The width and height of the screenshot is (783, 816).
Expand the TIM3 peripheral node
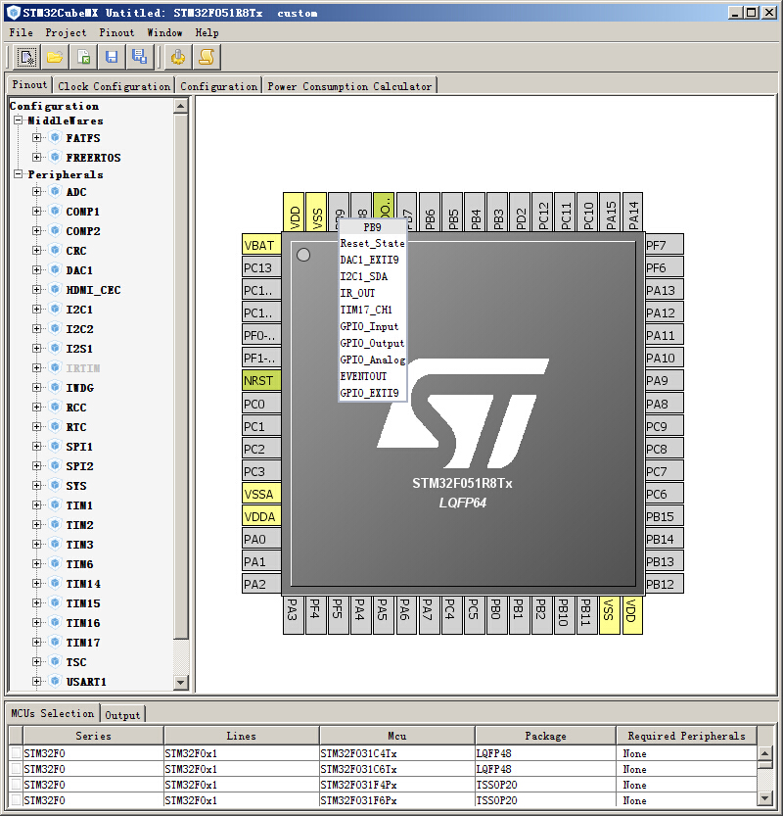tap(36, 545)
